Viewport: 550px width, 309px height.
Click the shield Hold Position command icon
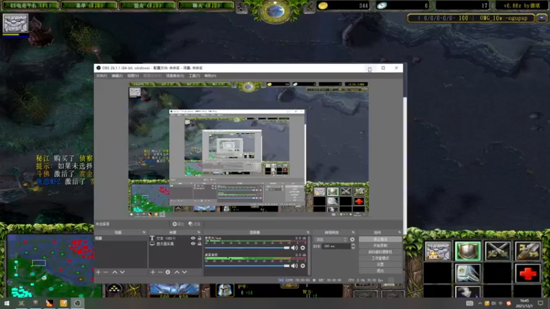(x=467, y=251)
